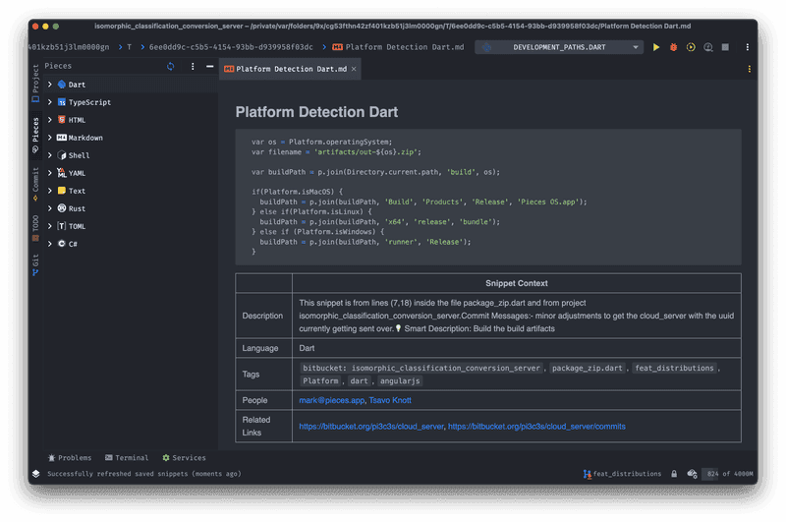Open the Commit tool window
786x522 pixels.
[35, 185]
